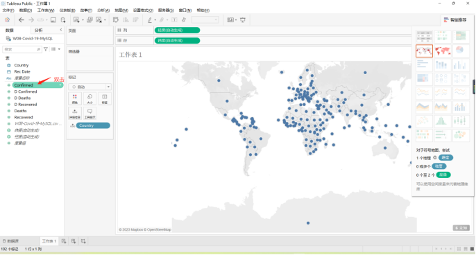Open the 数据(D) menu

tap(26, 10)
